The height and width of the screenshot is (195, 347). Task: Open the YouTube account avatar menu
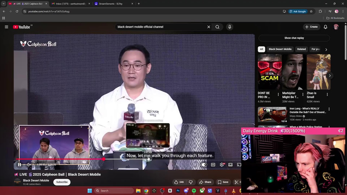tap(336, 27)
